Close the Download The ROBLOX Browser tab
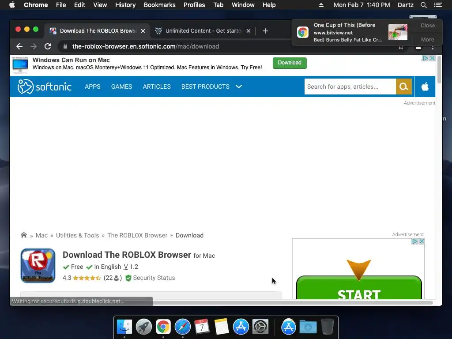Viewport: 452px width, 339px height. [143, 31]
